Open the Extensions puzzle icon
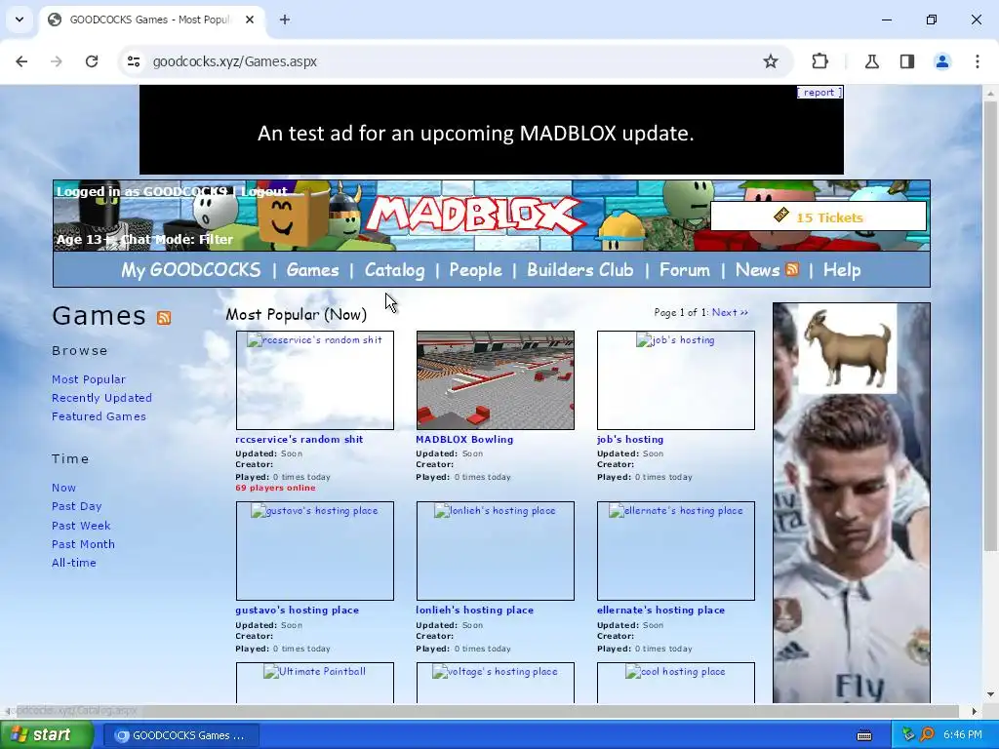This screenshot has height=749, width=999. tap(819, 61)
